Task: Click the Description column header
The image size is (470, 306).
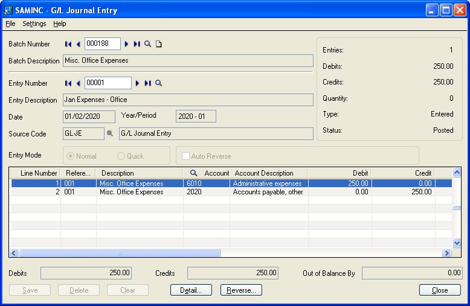Action: 140,173
